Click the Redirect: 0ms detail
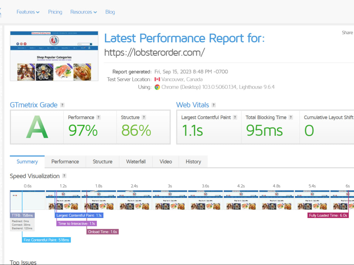This screenshot has width=354, height=265. coord(20,221)
